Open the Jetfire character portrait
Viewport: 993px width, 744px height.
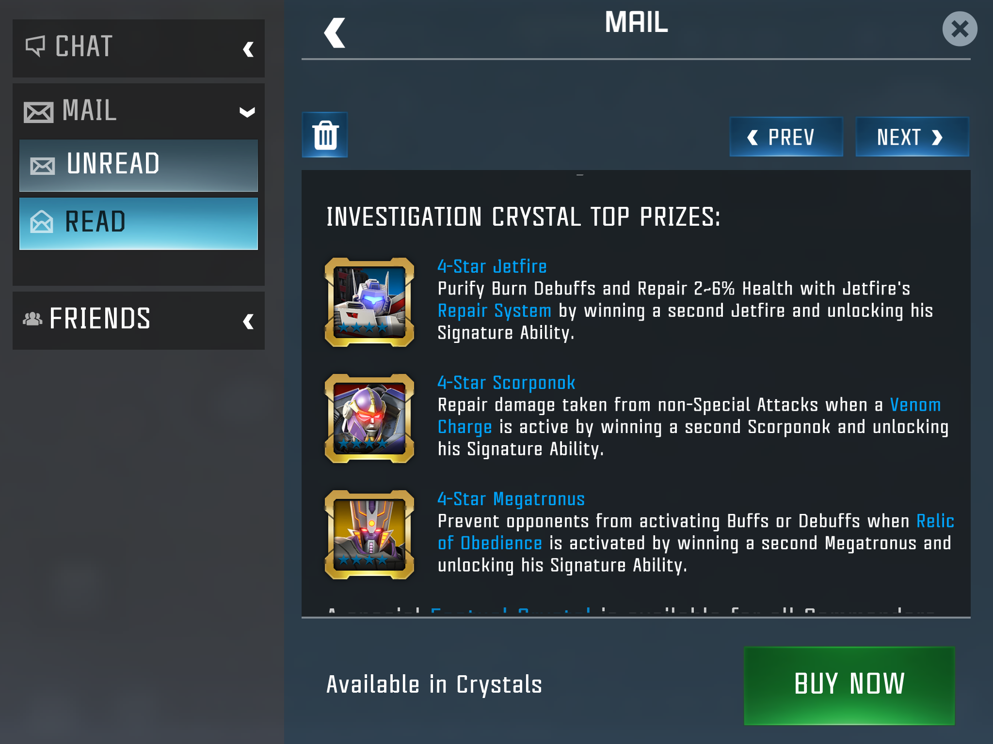[369, 302]
